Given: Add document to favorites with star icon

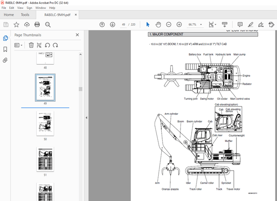Looking at the screenshot, I should (17, 25).
